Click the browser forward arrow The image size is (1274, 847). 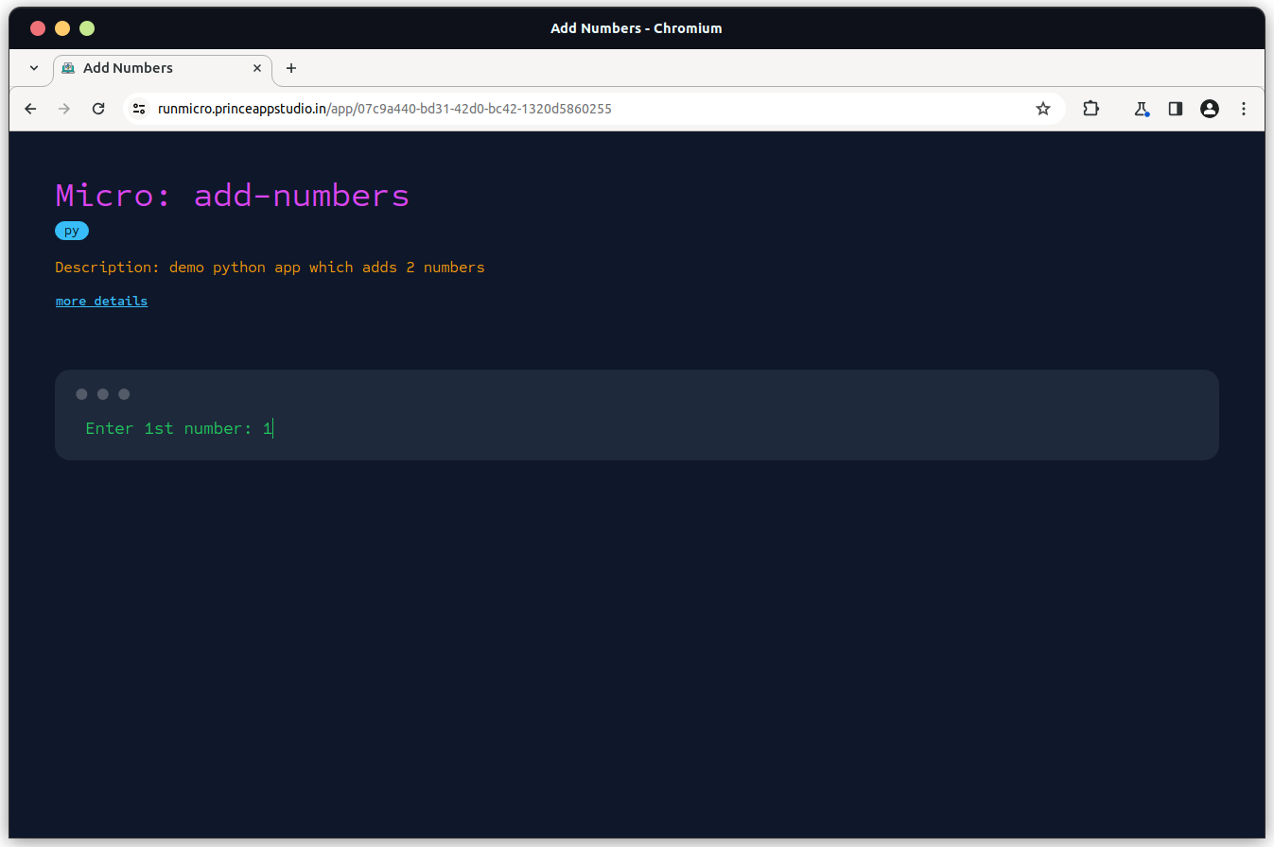64,109
